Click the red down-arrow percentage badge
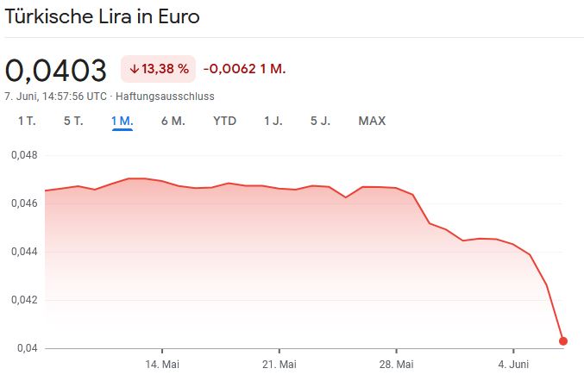 [159, 69]
